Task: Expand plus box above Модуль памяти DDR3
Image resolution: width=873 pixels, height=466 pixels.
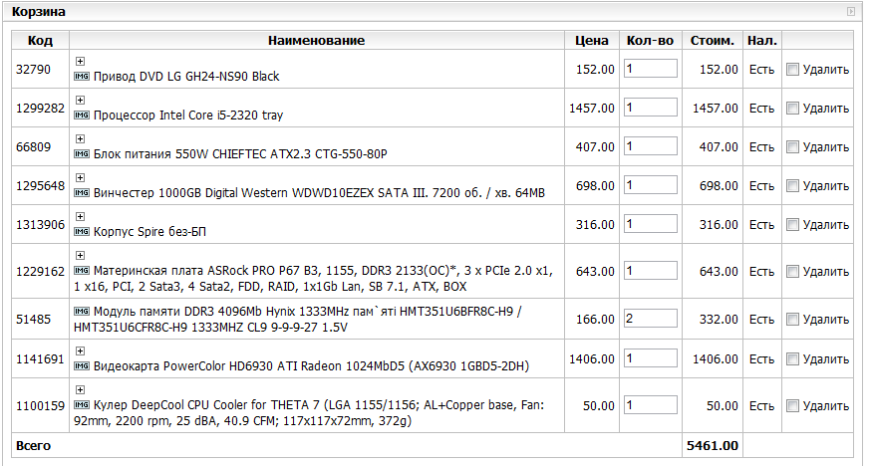Action: 81,296
